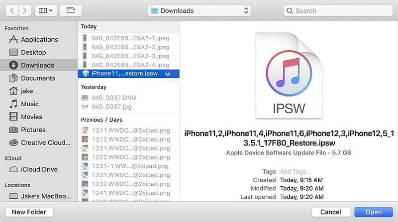
Task: Click the Locations sidebar heading
Action: [17, 185]
